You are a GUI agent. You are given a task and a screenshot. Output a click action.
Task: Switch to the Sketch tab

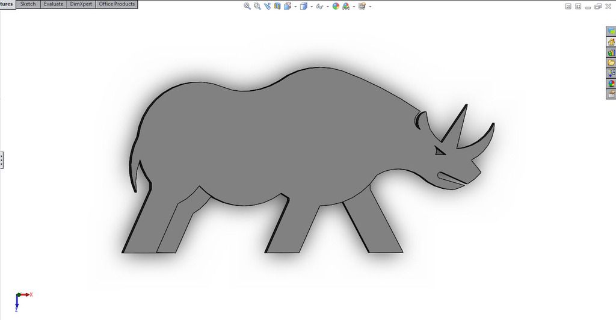click(28, 4)
